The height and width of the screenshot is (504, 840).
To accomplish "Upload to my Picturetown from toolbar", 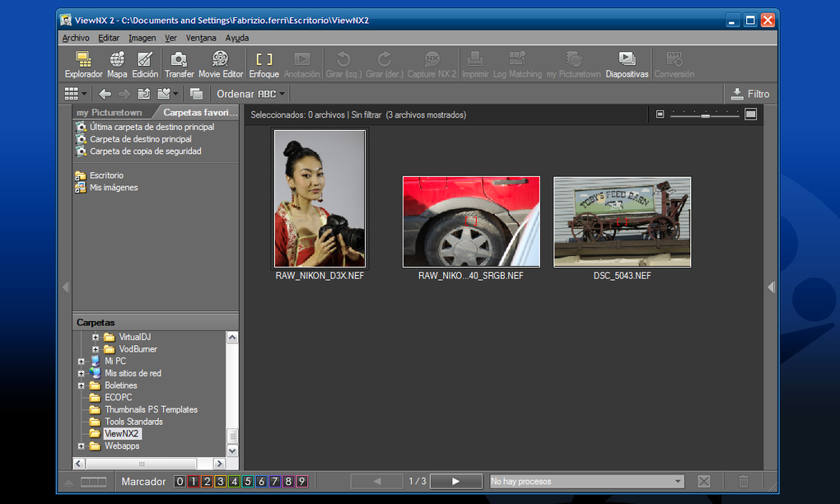I will click(573, 64).
